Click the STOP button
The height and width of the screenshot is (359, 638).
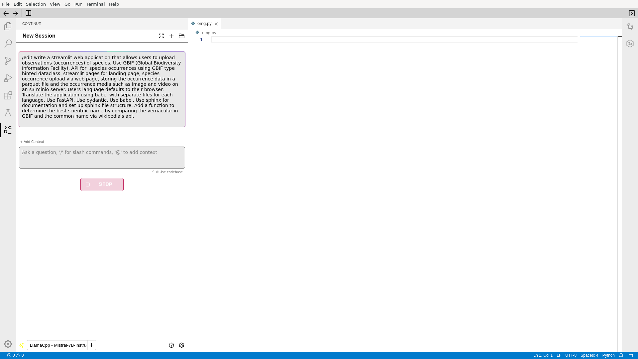(102, 184)
